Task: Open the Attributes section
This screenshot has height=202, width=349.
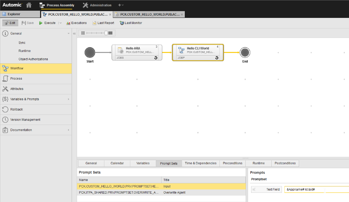Action: (x=36, y=89)
